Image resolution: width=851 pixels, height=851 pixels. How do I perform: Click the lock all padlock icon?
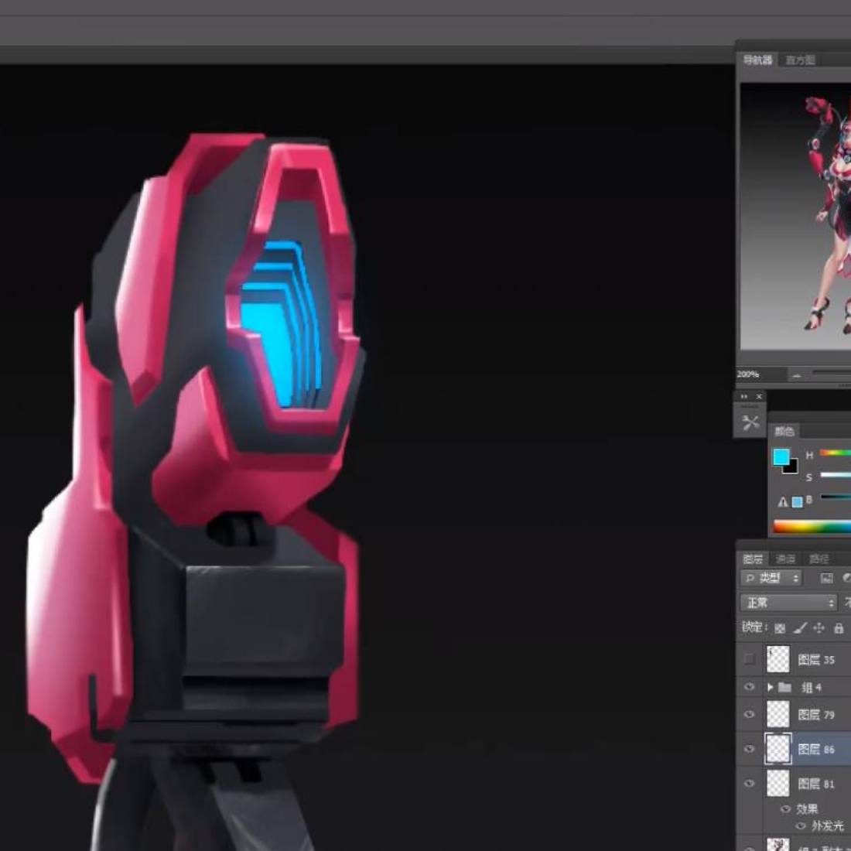tap(839, 628)
